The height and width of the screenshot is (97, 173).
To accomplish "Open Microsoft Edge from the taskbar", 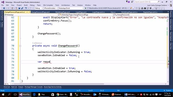I will [34, 95].
